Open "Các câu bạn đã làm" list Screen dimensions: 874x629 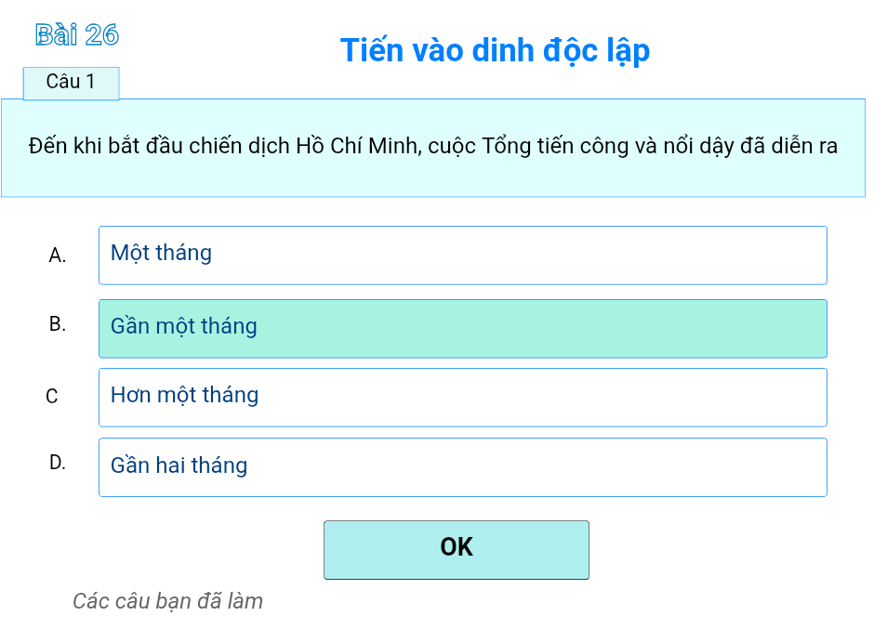point(167,601)
